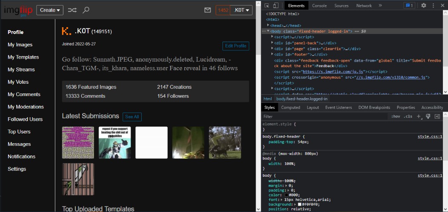
Task: Open style.css:1 link for body.fixed-header
Action: pyautogui.click(x=430, y=136)
